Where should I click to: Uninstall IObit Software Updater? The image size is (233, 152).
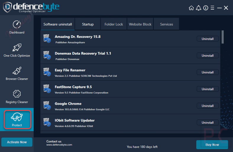[x=208, y=123]
